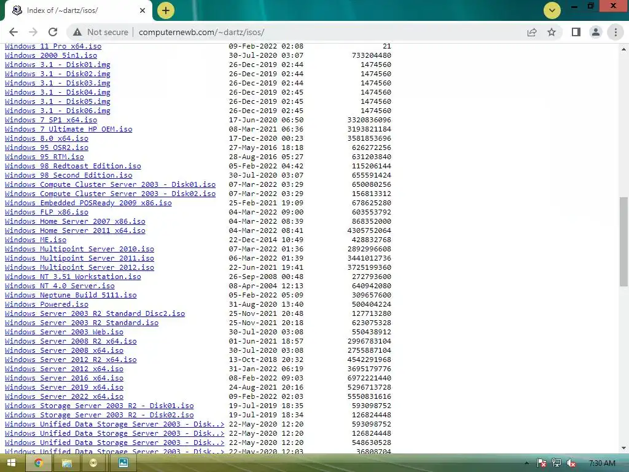Open Windows Storage Server 2003 R2 Disk02.iso
This screenshot has width=629, height=472.
(x=99, y=415)
